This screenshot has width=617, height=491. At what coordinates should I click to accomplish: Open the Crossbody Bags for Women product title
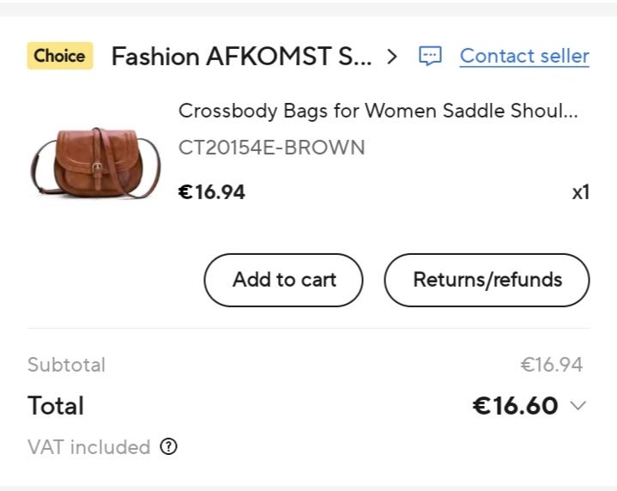[x=378, y=112]
